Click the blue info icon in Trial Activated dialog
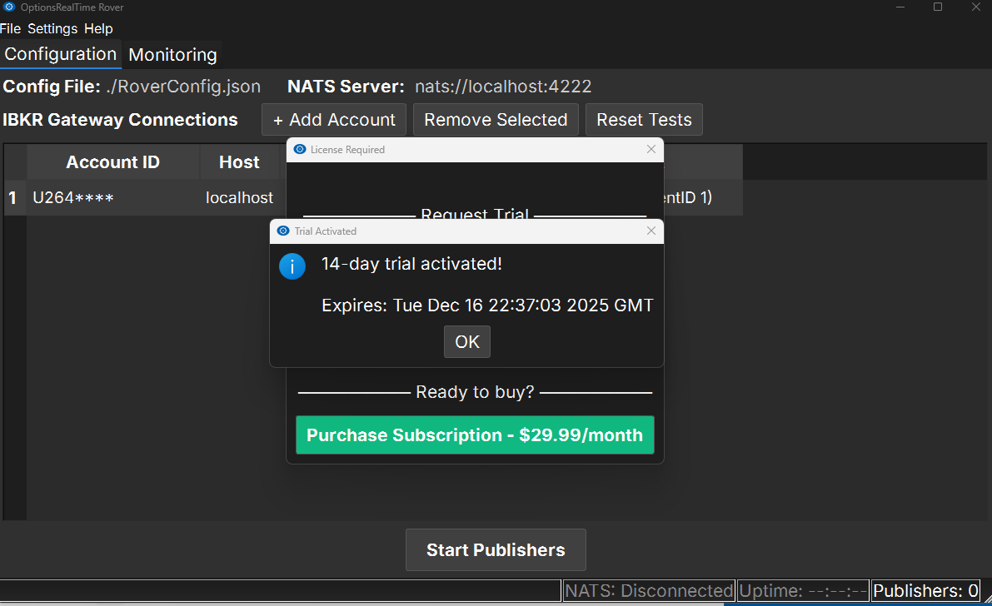Viewport: 992px width, 606px height. [x=292, y=266]
